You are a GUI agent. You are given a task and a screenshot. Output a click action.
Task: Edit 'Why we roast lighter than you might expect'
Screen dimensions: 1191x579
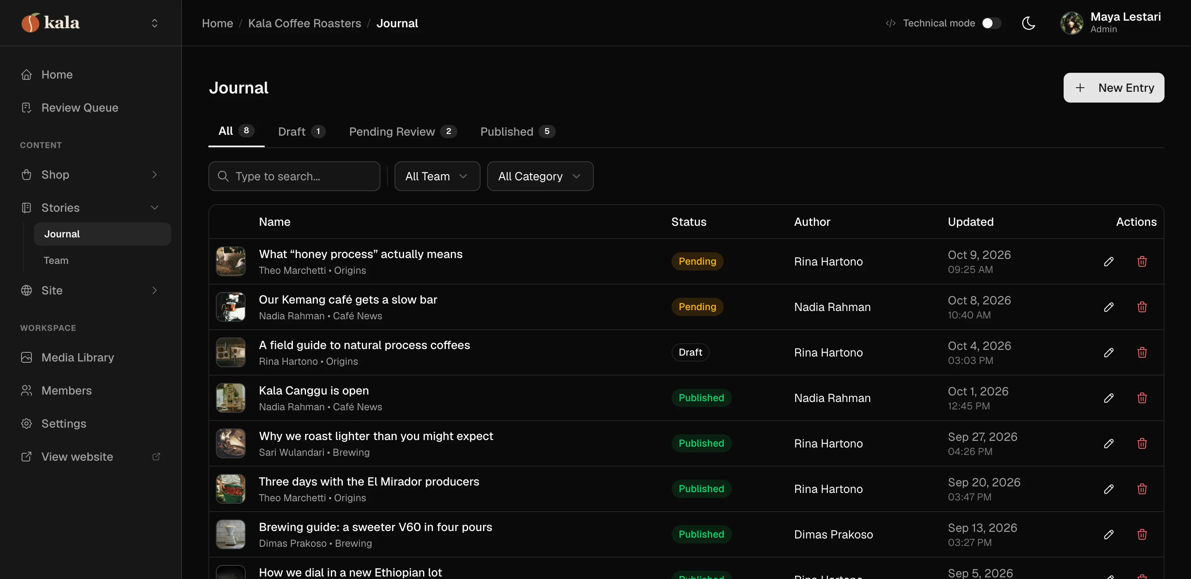1109,443
